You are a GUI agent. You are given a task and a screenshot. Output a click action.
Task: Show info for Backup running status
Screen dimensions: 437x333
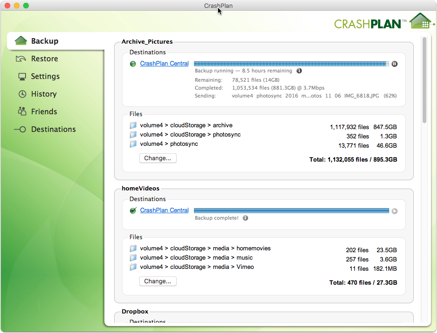coord(299,71)
